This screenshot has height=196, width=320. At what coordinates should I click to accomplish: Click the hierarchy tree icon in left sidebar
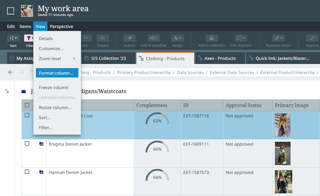point(7,91)
